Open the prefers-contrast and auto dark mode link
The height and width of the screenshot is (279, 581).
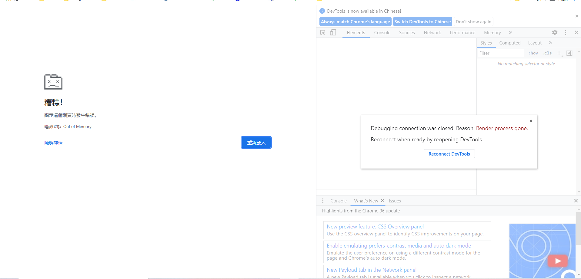(x=399, y=246)
